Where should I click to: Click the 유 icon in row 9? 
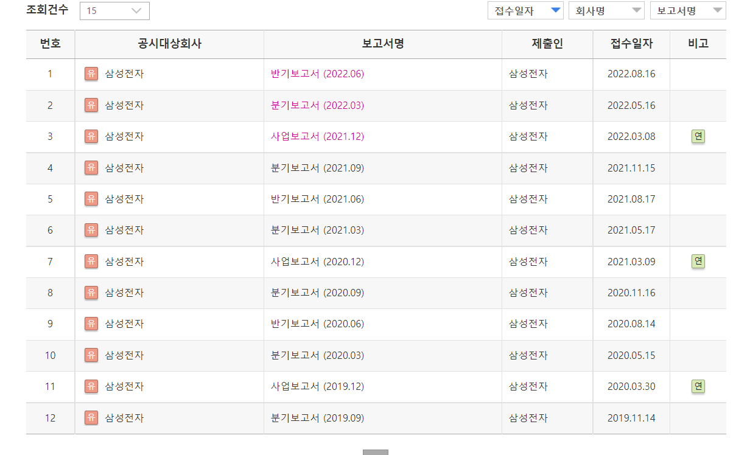pyautogui.click(x=91, y=324)
